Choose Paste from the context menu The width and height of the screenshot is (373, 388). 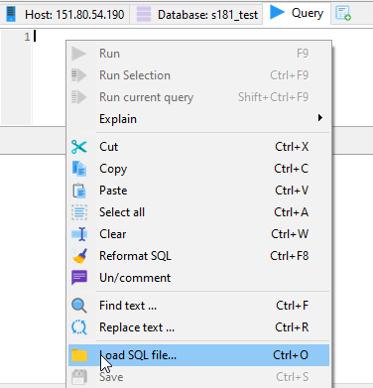tap(198, 191)
